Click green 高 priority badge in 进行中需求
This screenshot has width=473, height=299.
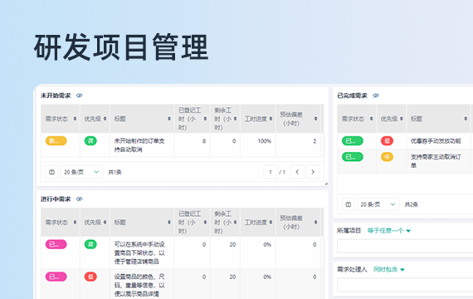pyautogui.click(x=90, y=245)
